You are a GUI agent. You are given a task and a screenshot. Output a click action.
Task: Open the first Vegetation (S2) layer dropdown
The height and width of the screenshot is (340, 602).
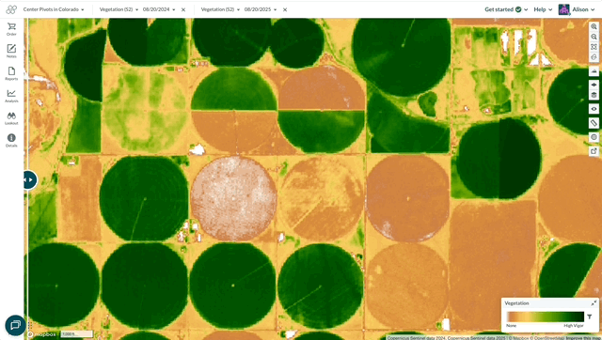tap(119, 9)
